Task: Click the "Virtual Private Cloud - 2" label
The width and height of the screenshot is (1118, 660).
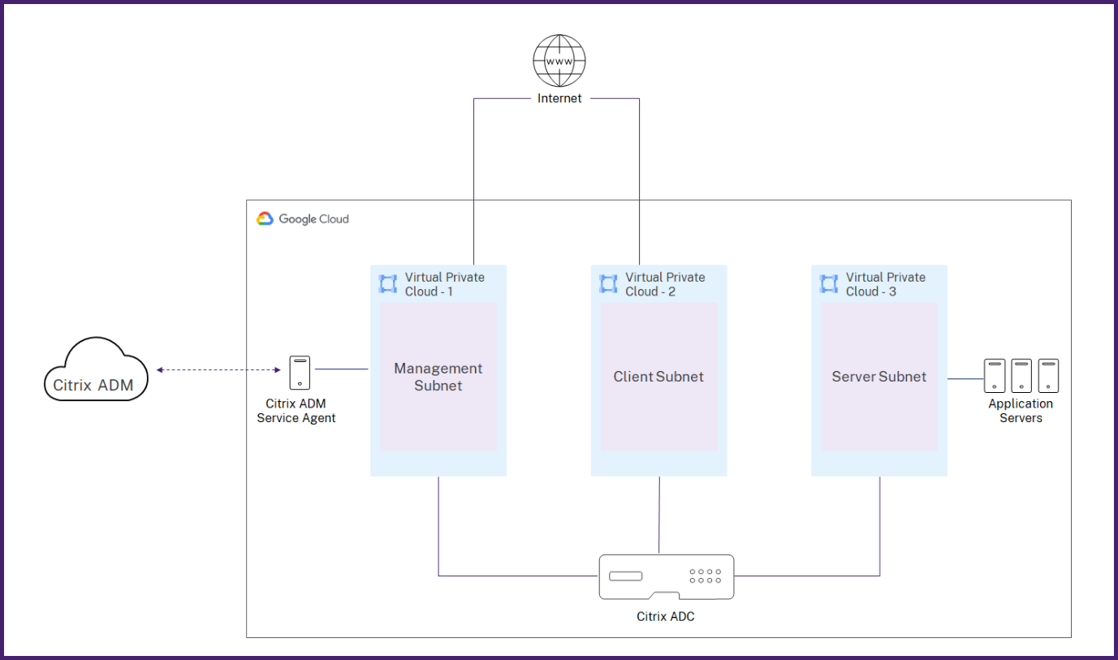Action: pos(665,284)
